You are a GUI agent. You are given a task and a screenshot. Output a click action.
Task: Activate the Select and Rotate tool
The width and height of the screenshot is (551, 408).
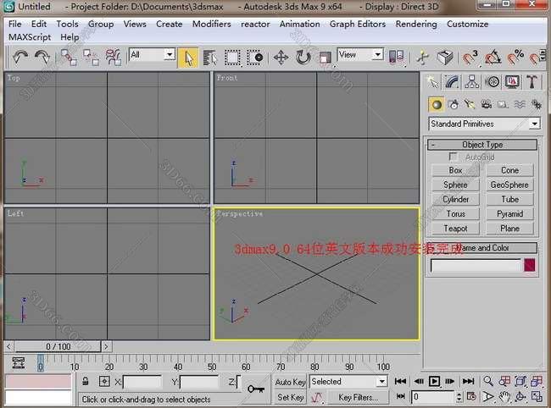pyautogui.click(x=303, y=58)
